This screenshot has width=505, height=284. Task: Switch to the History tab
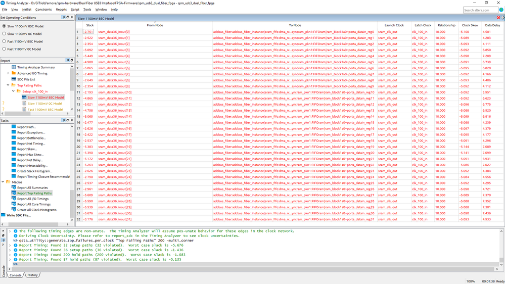point(32,275)
